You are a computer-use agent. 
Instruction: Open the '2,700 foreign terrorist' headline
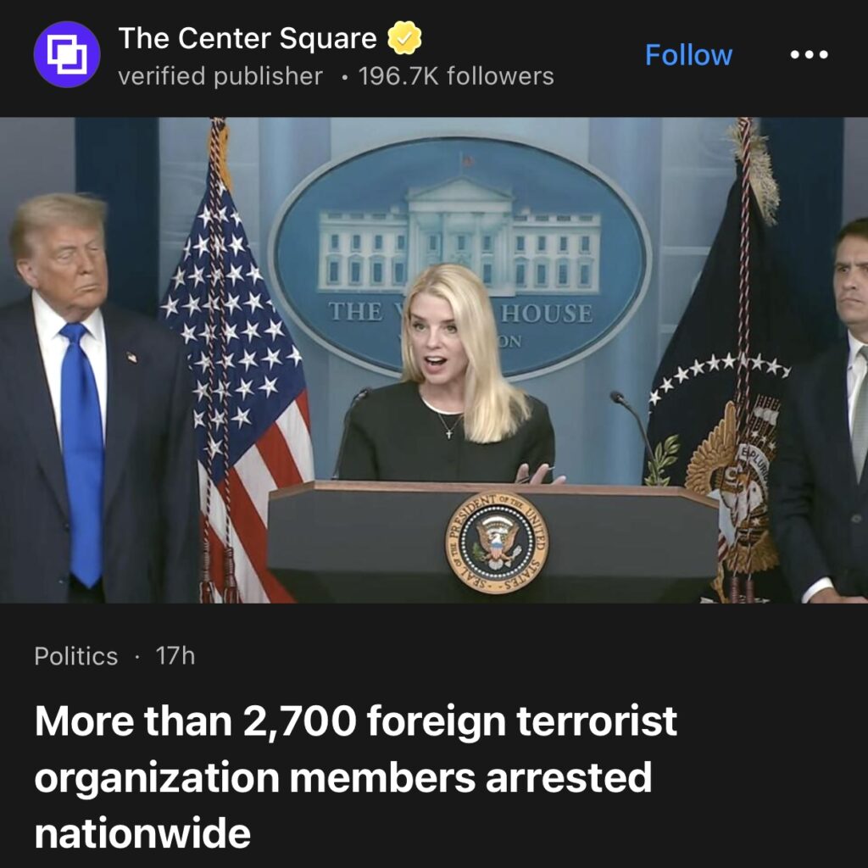click(x=355, y=776)
